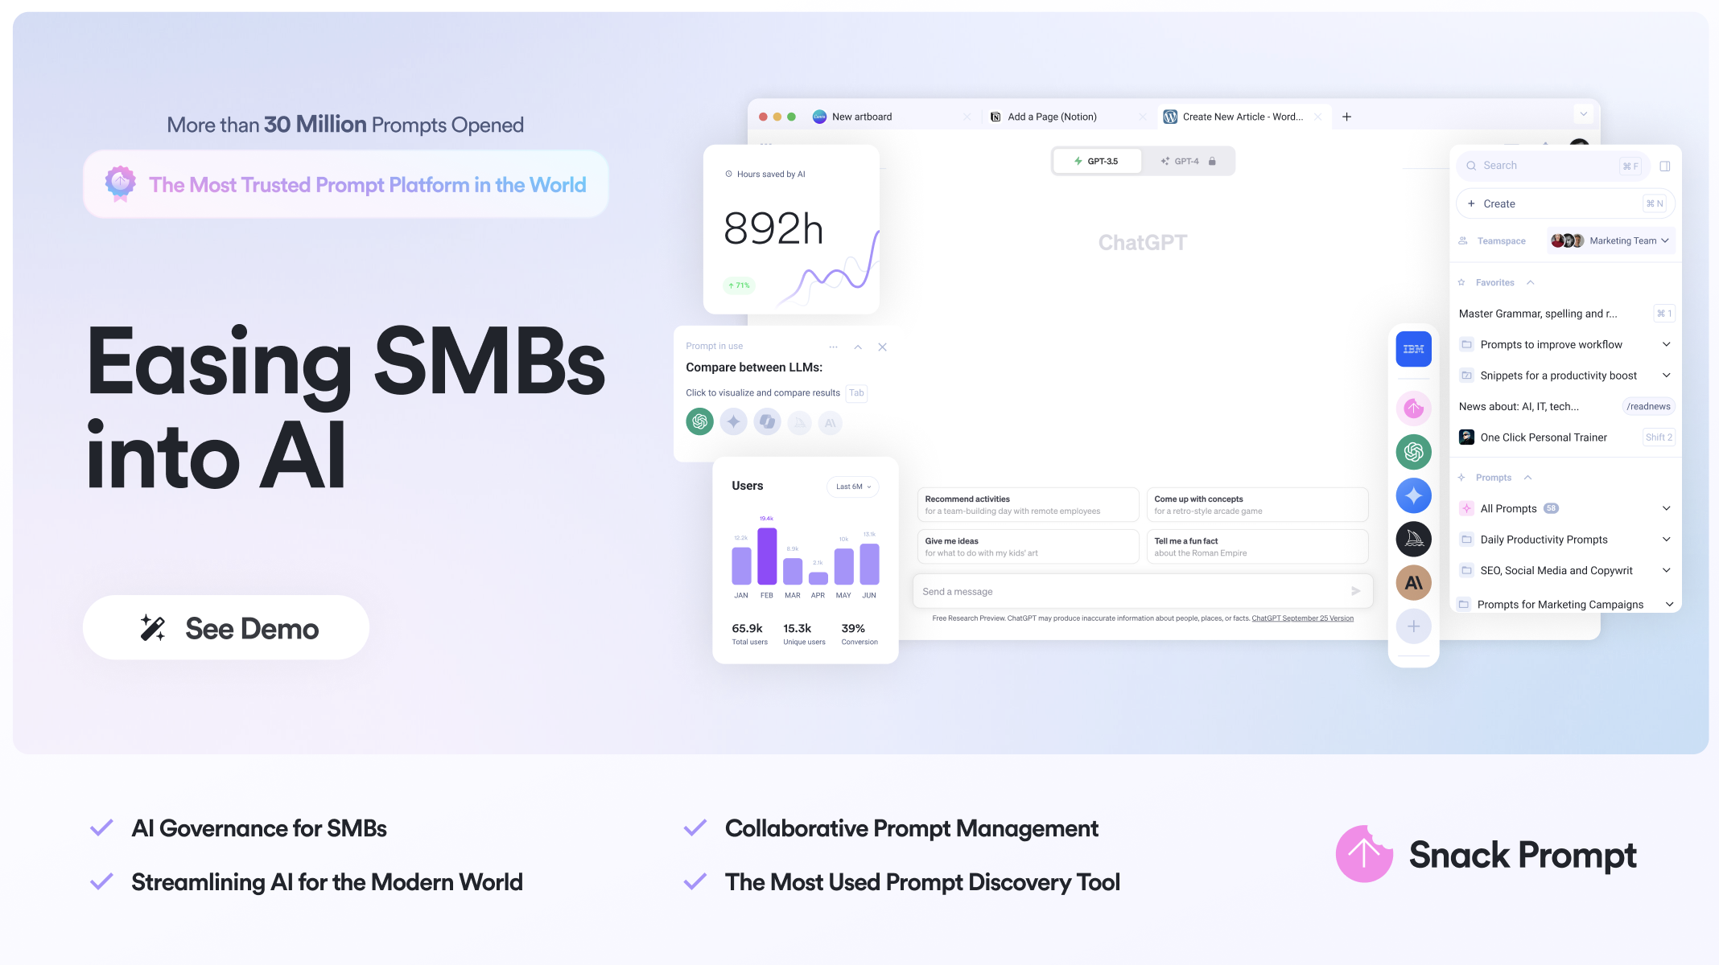Collapse the Favorites section
The image size is (1719, 965).
tap(1530, 282)
